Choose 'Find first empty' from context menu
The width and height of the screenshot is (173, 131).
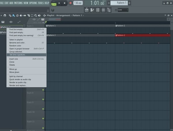[x=27, y=29]
